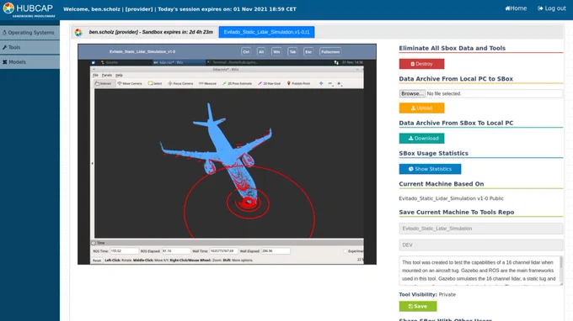This screenshot has height=321, width=573.
Task: Go to the Home page
Action: pyautogui.click(x=516, y=8)
